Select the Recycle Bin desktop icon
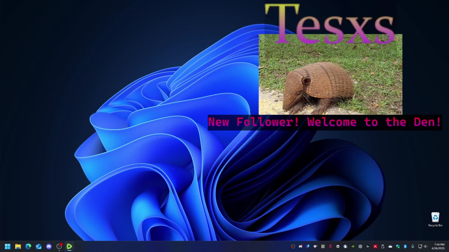 click(x=435, y=219)
